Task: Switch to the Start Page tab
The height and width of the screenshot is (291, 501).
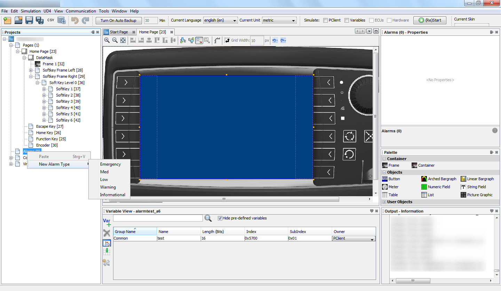Action: pyautogui.click(x=119, y=32)
